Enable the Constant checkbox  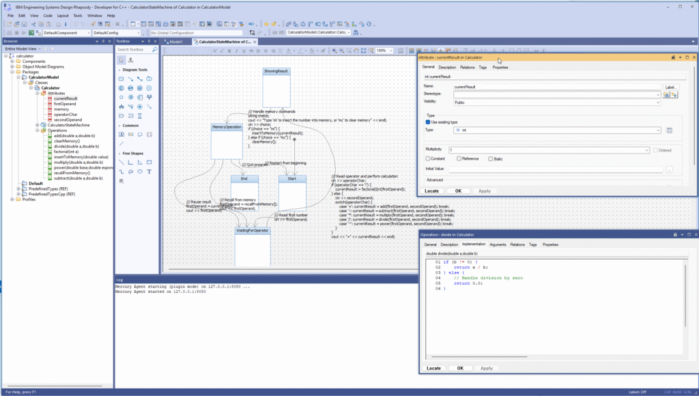pos(428,159)
